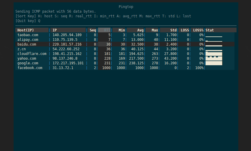
Task: Select IP address 172.217.195.101
Action: point(68,63)
